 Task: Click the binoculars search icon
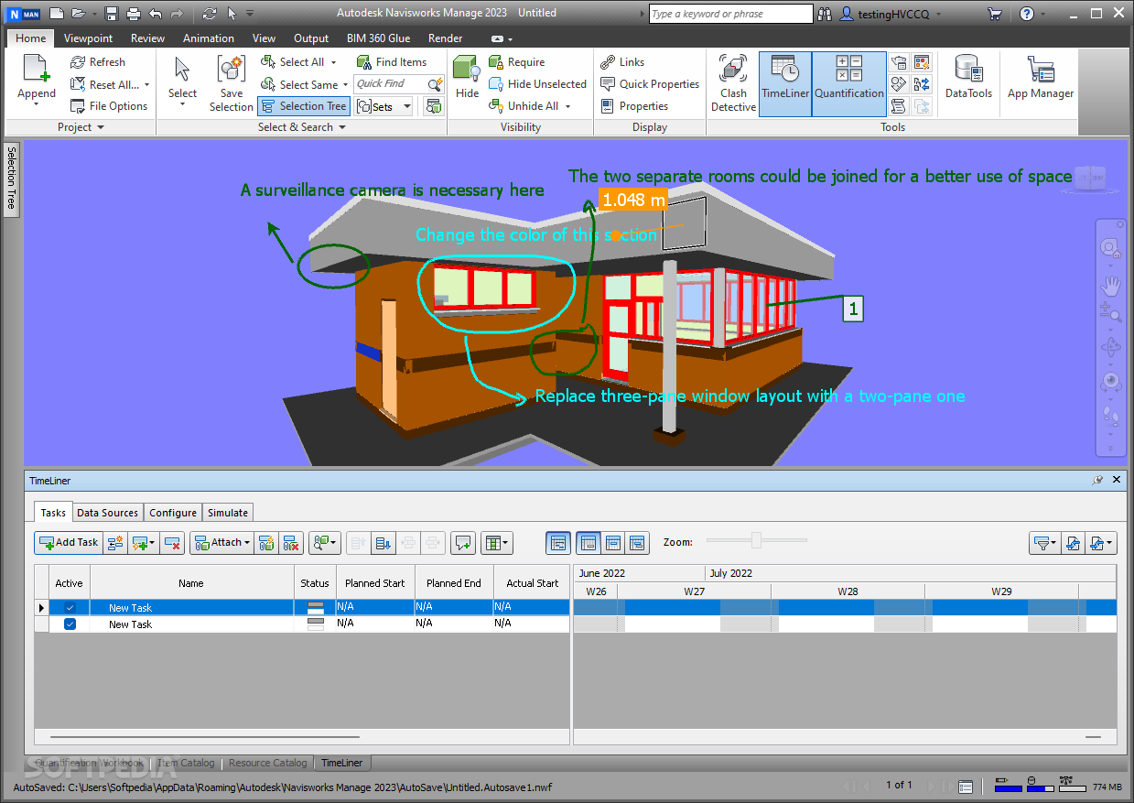click(x=825, y=14)
